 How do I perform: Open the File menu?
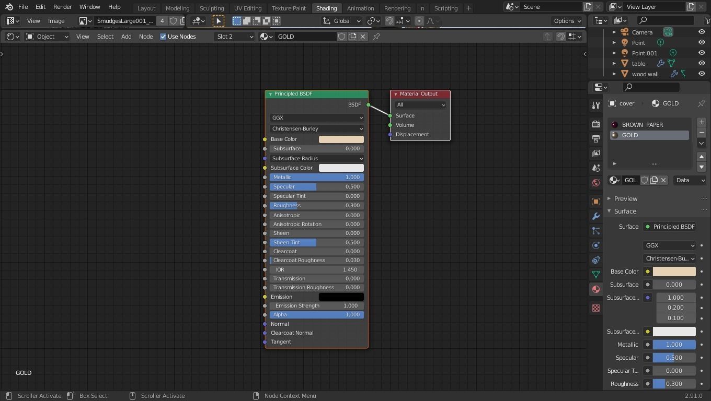pyautogui.click(x=23, y=7)
